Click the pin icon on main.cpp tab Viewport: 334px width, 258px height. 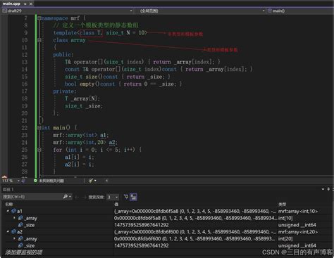coord(25,4)
